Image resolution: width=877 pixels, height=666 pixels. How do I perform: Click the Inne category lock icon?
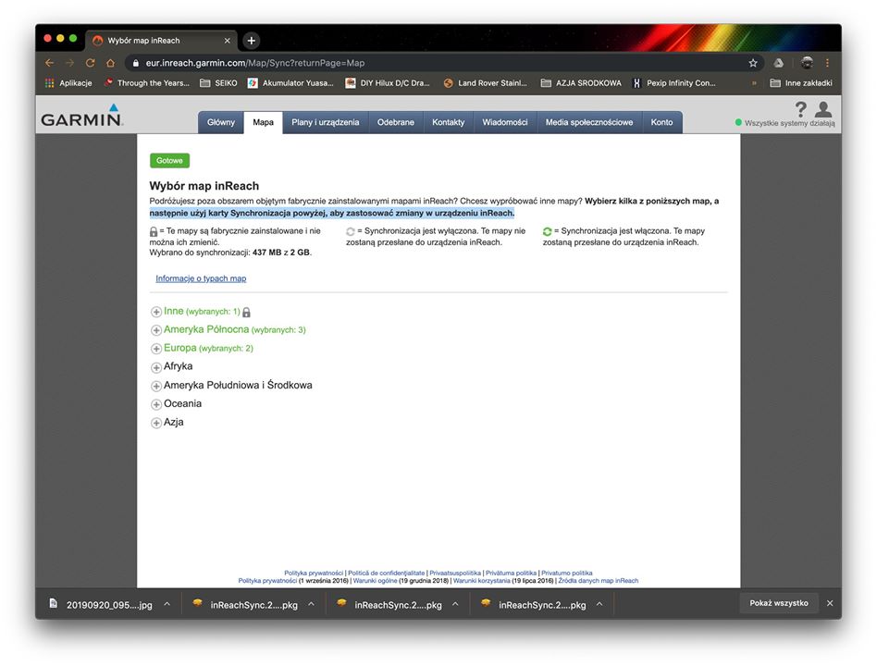(247, 312)
